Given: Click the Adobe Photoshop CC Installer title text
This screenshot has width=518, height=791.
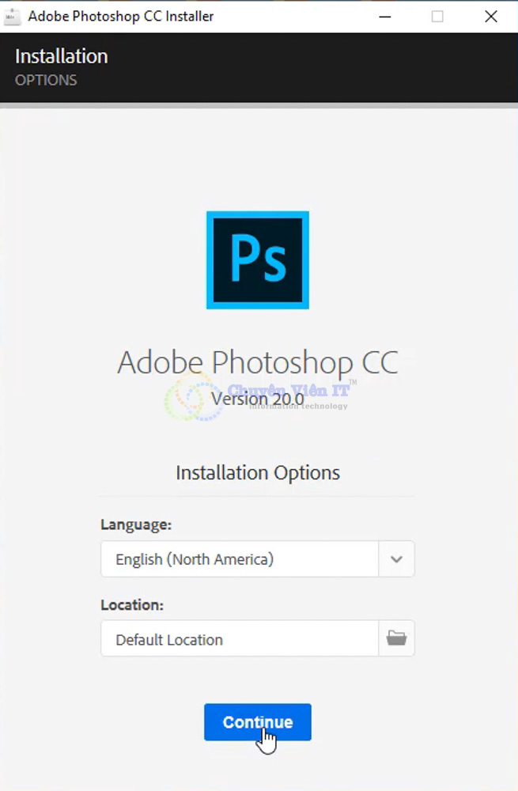Looking at the screenshot, I should [121, 16].
